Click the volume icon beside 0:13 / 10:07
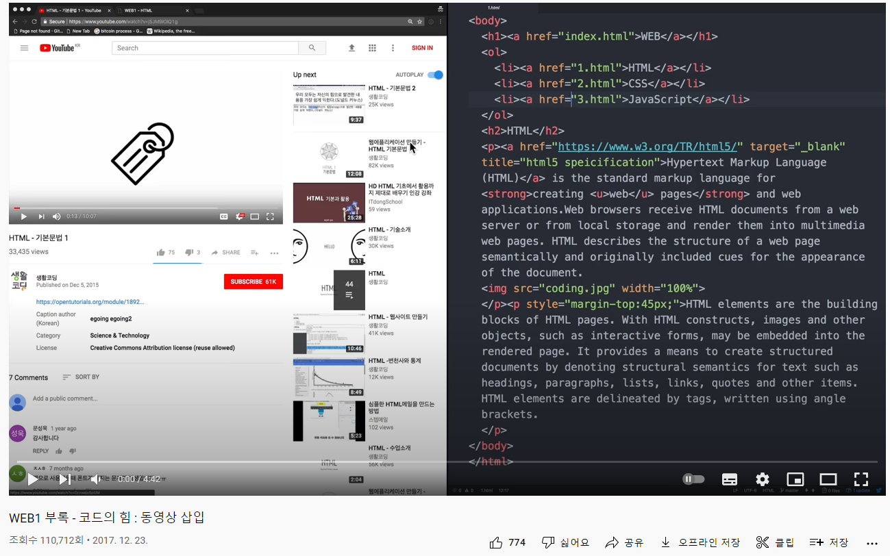The height and width of the screenshot is (556, 890). [57, 216]
